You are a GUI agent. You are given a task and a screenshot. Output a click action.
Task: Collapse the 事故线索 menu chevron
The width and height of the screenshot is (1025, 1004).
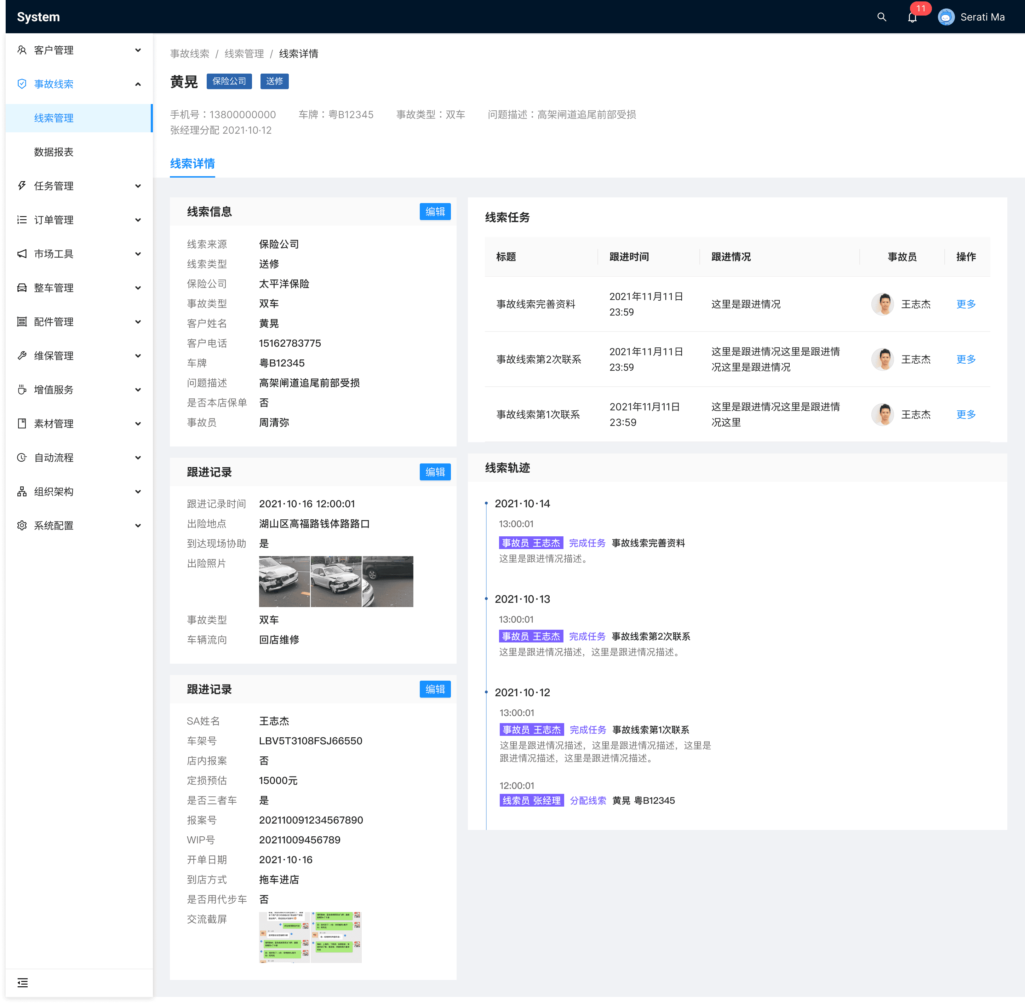point(138,84)
